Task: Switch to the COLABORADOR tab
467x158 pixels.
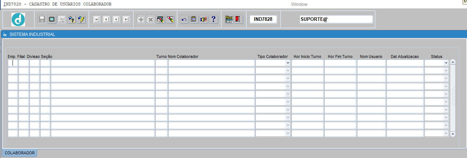Action: click(20, 153)
